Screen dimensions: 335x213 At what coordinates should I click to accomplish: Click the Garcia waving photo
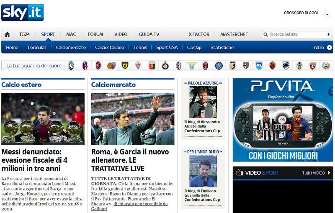coord(133,119)
